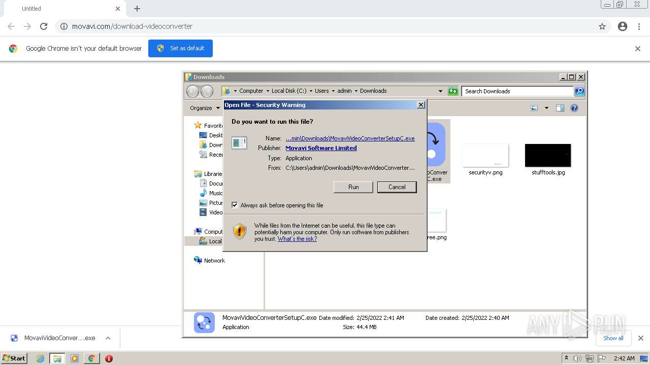Close the Chrome downloads bar

[x=640, y=338]
